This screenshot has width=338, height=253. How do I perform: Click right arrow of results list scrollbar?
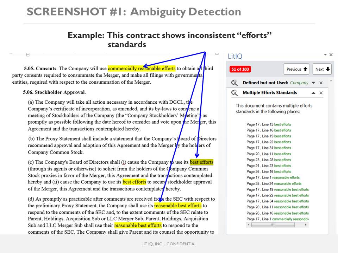[306, 225]
